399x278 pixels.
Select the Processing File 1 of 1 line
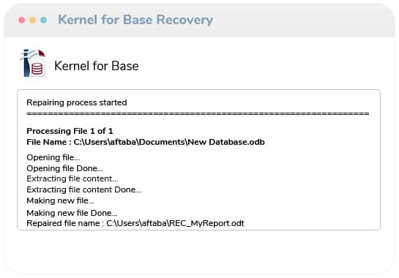[70, 131]
